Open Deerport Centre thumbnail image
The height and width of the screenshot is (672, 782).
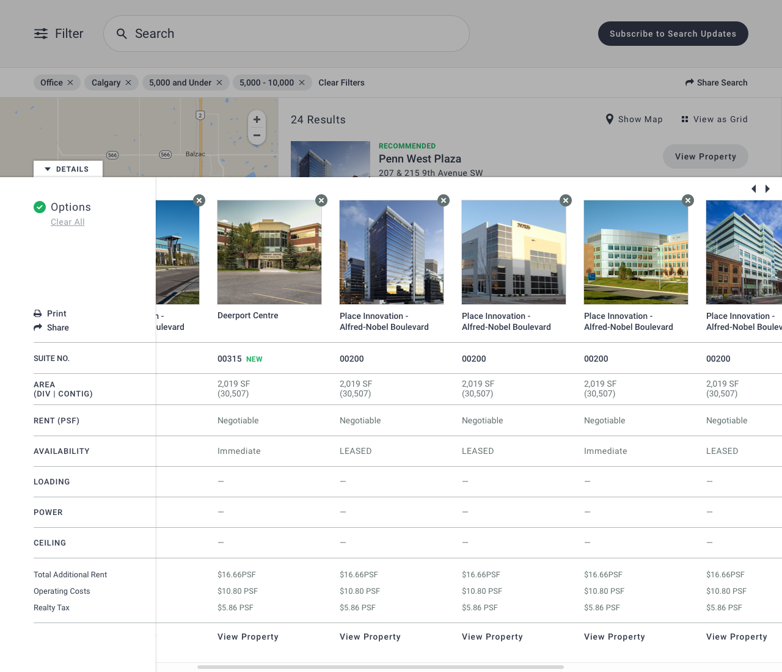pos(269,252)
